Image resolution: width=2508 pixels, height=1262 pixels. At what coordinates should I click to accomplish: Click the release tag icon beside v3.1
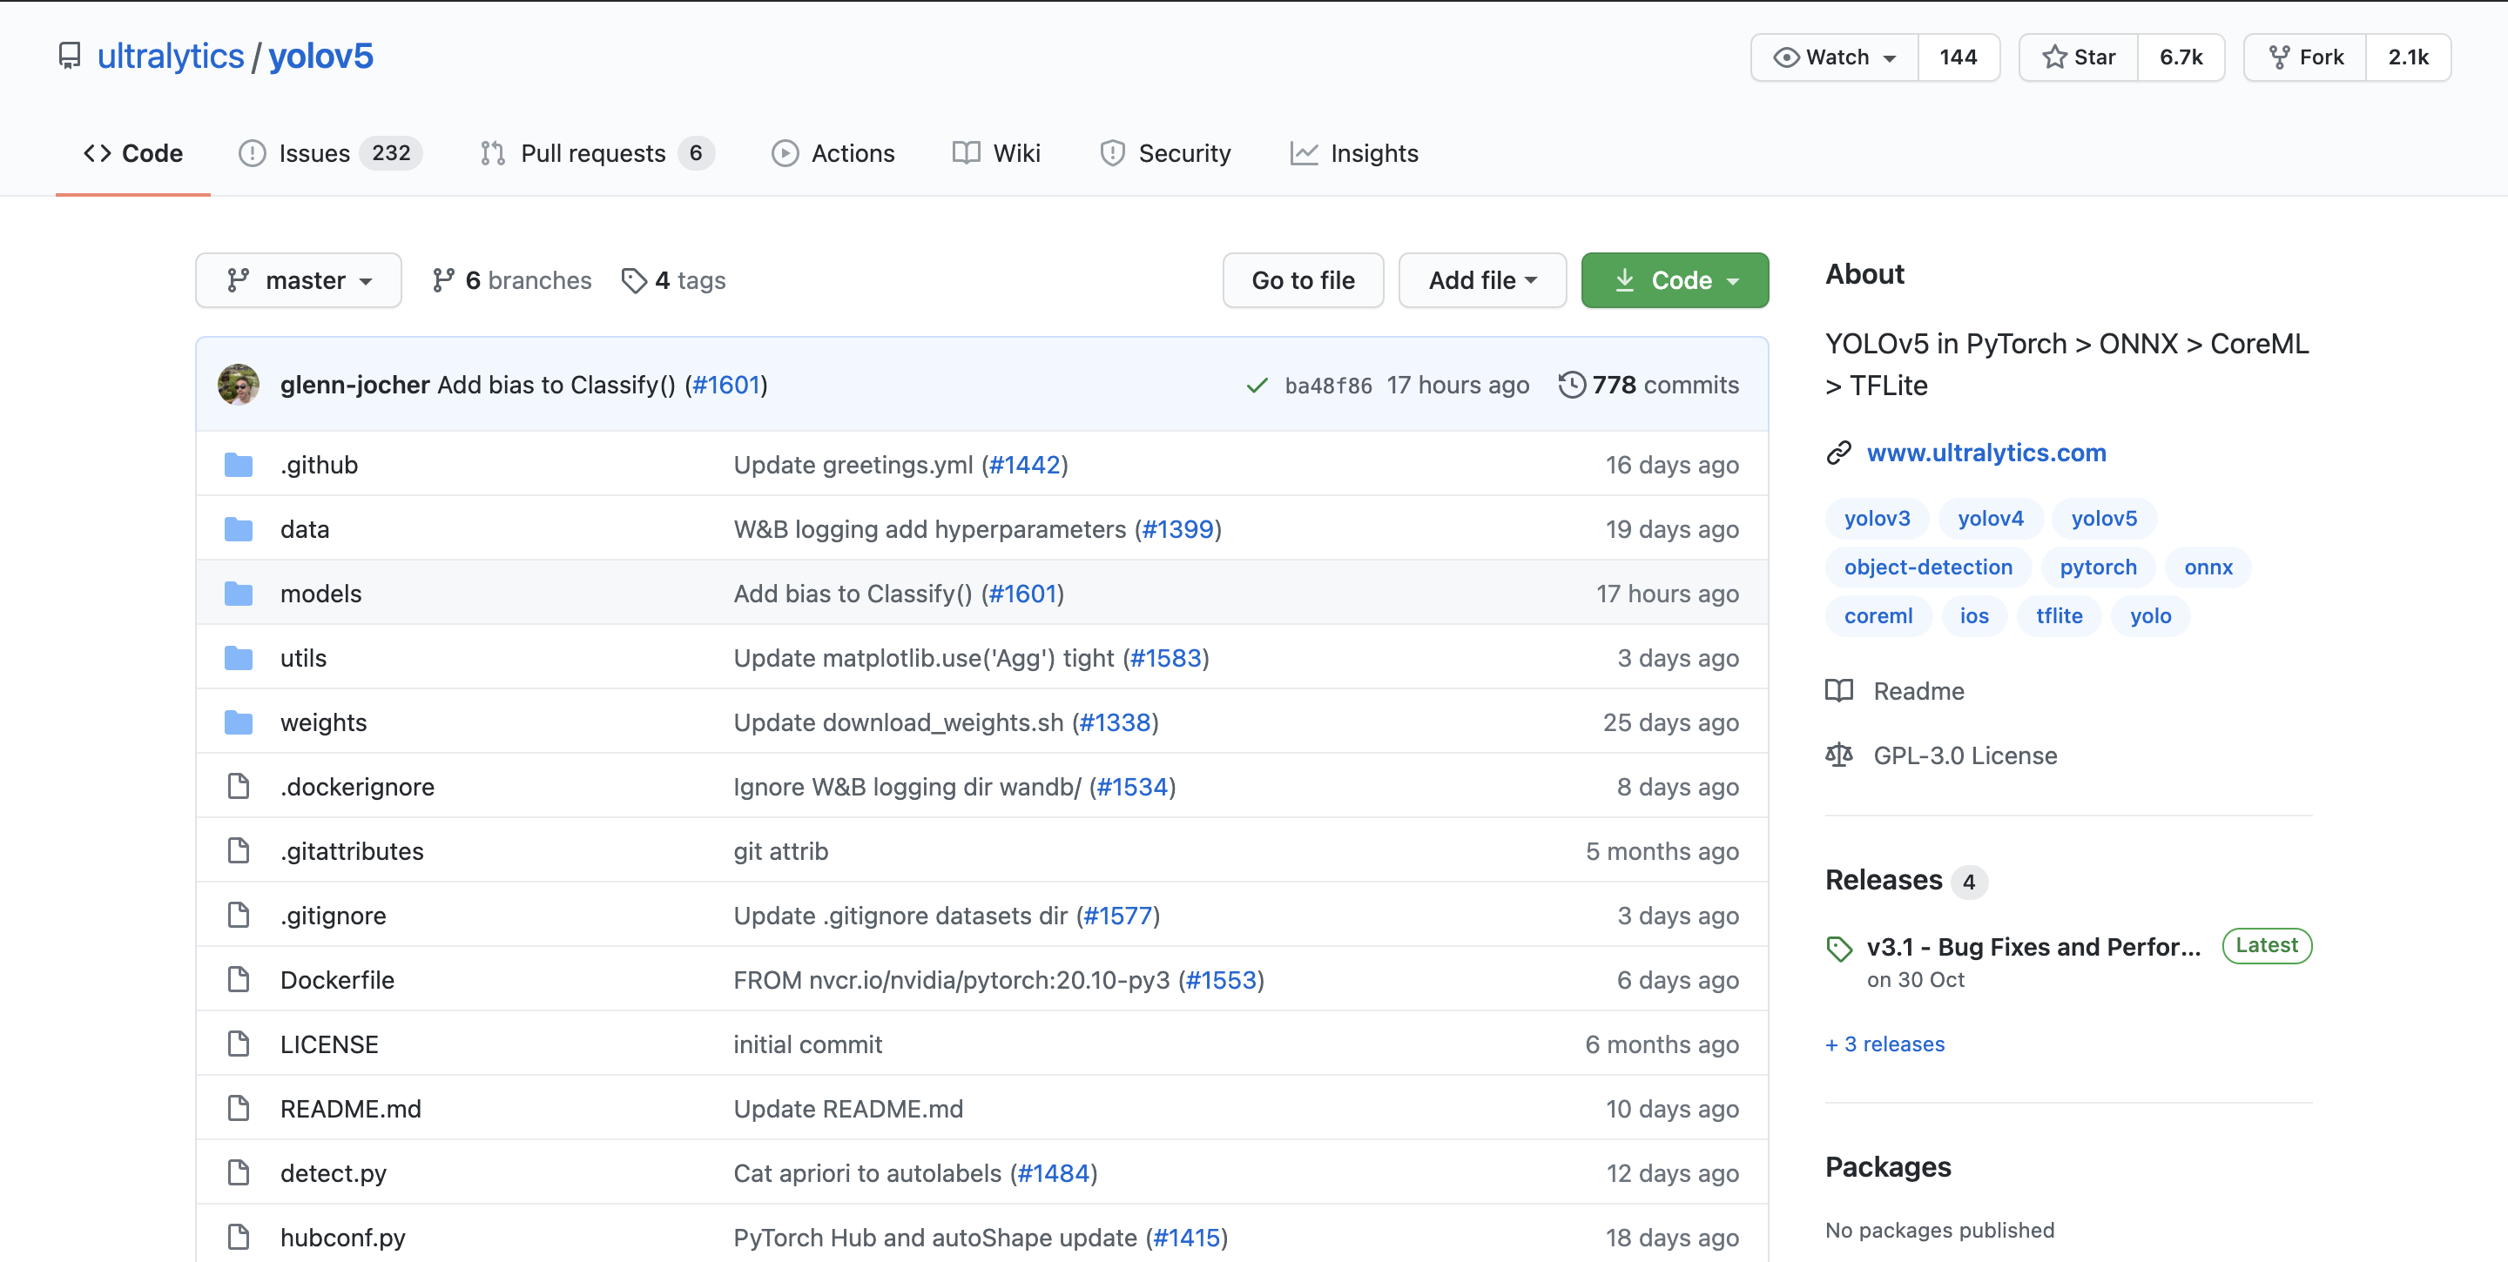(x=1839, y=948)
